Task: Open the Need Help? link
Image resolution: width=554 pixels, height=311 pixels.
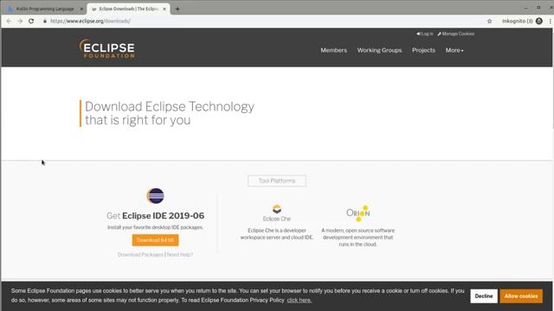Action: [x=180, y=255]
